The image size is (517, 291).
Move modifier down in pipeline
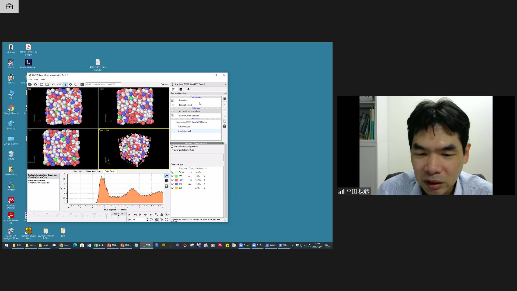[x=225, y=110]
